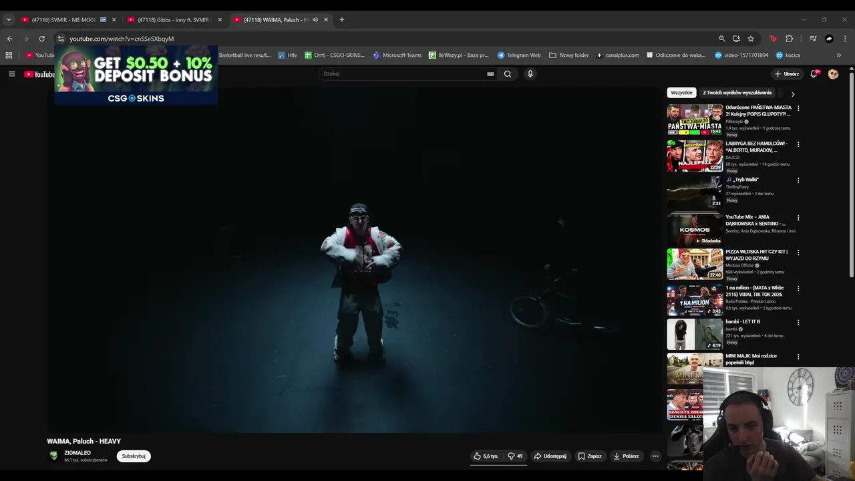Open ZIOMALEO channel avatar
The height and width of the screenshot is (481, 855).
point(53,456)
